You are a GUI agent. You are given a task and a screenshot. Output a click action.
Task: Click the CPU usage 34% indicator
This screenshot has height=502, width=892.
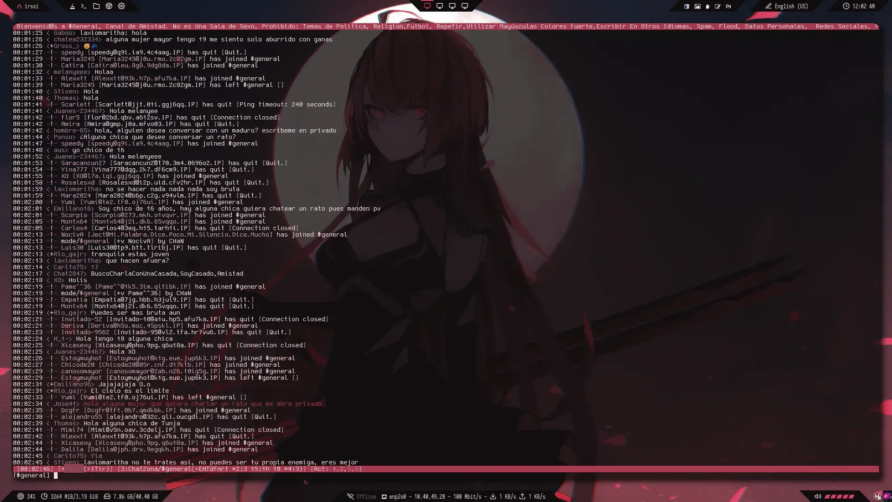[26, 496]
